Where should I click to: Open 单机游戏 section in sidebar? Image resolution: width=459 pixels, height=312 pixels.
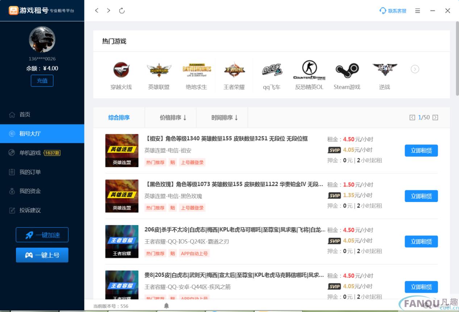[42, 153]
